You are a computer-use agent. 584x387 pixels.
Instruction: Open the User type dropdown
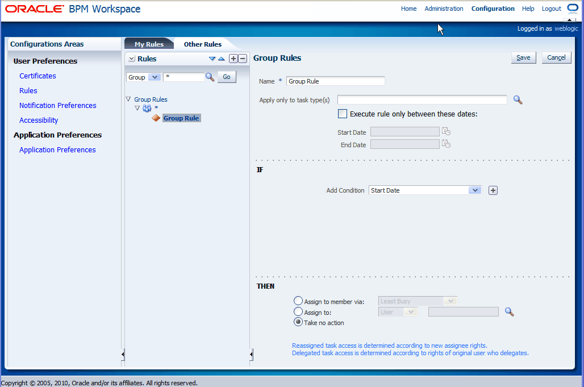(x=411, y=312)
